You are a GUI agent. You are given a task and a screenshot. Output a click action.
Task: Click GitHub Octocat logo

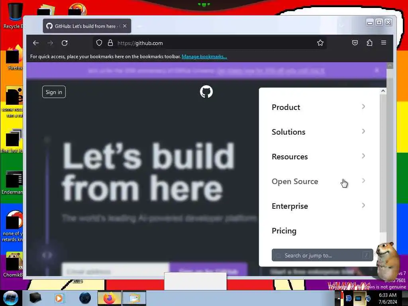[206, 92]
